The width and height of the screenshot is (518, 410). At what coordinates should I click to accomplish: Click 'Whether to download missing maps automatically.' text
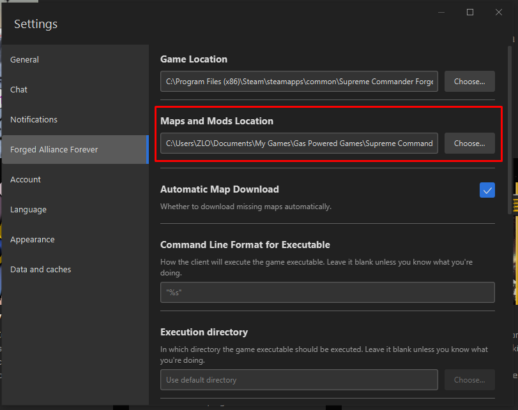(x=246, y=207)
